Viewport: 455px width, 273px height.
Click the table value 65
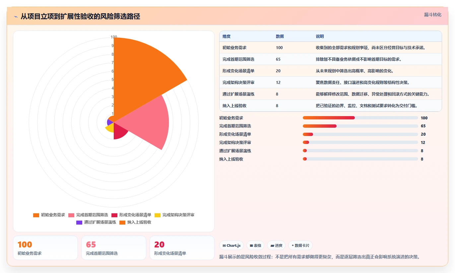pos(278,59)
